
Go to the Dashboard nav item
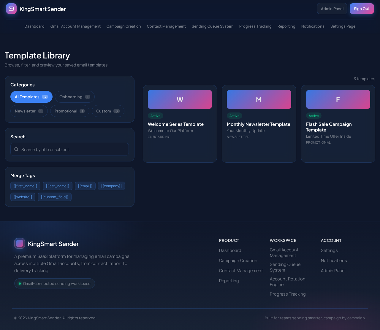(x=34, y=26)
